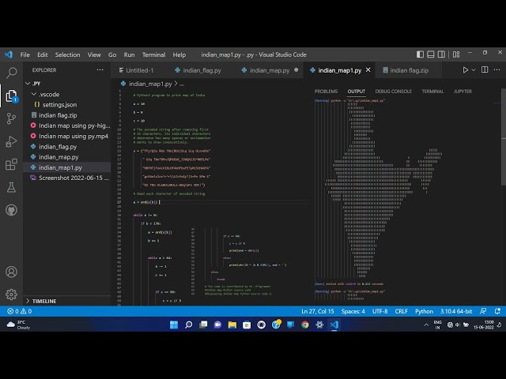Open the Manage gear menu
Screen dimensions: 506x379
click(x=11, y=295)
